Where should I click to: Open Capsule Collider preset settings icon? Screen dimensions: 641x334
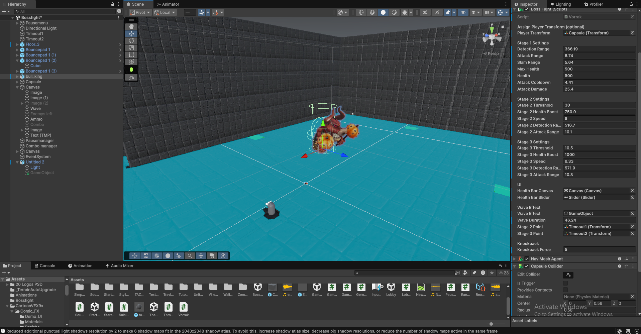[626, 266]
